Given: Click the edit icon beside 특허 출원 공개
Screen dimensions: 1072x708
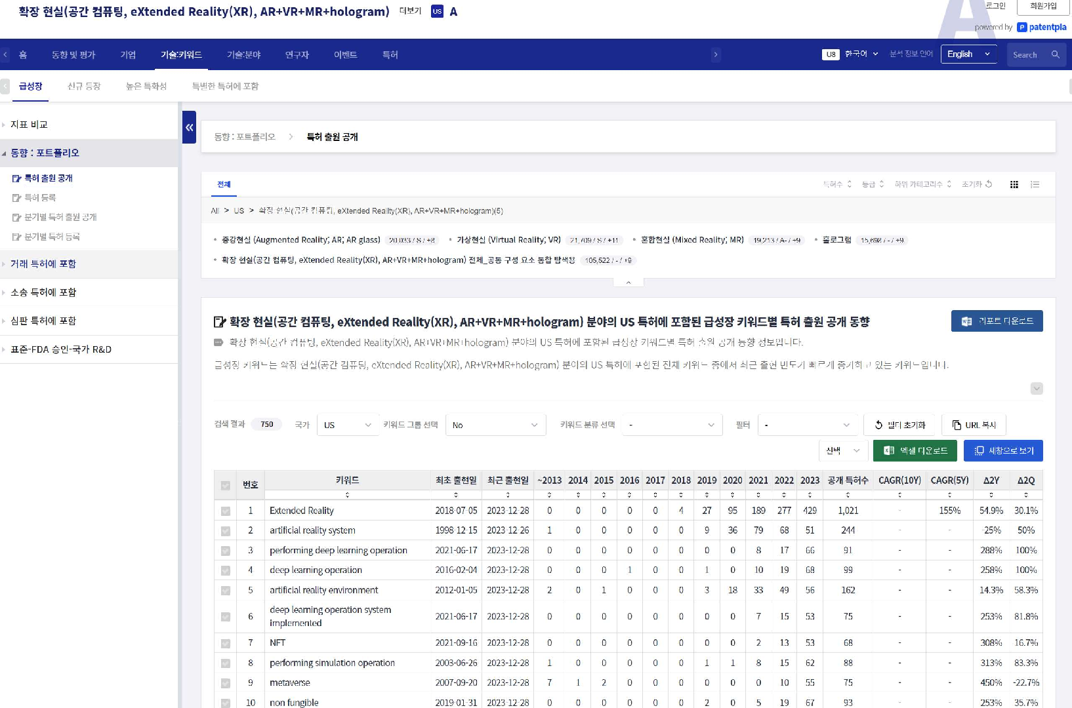Looking at the screenshot, I should (x=16, y=178).
